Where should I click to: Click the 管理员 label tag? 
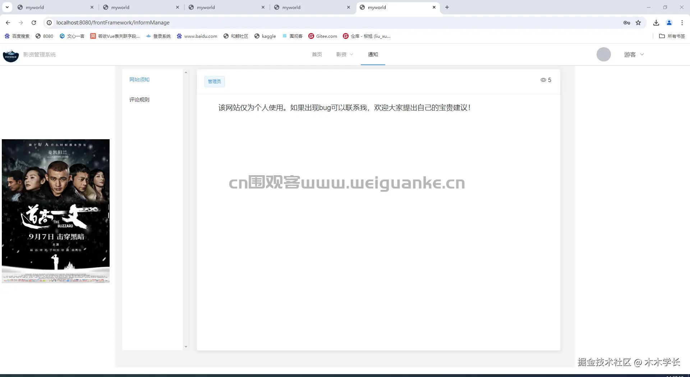[214, 81]
